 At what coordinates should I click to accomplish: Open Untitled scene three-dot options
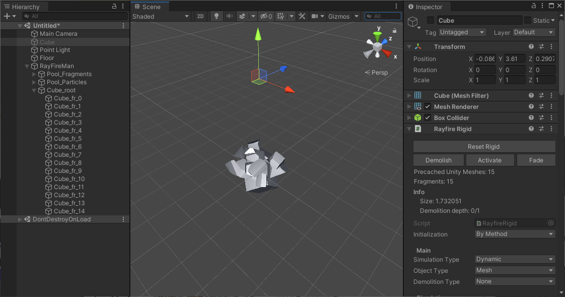click(x=123, y=26)
